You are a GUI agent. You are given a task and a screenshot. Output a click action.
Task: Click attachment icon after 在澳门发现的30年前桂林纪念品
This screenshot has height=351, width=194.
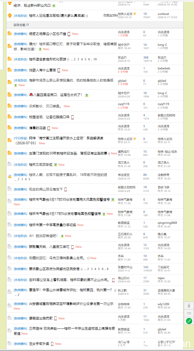click(x=109, y=154)
